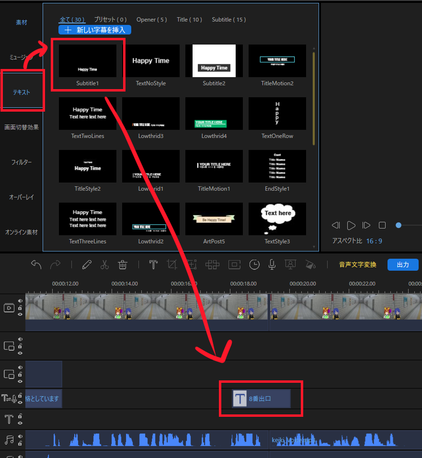Screen dimensions: 422x458
Task: Open the 16:9 aspect ratio selector
Action: (x=374, y=241)
